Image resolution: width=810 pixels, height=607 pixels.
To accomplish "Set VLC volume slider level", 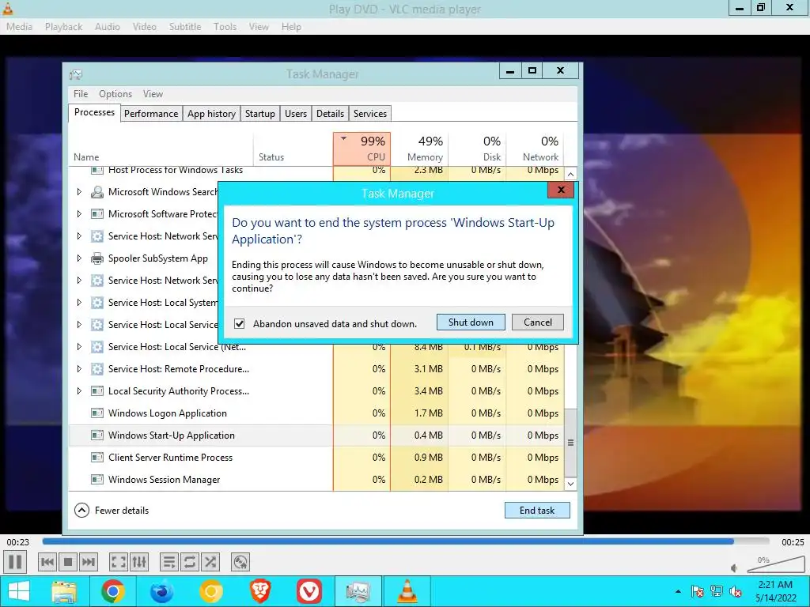I will tap(775, 564).
